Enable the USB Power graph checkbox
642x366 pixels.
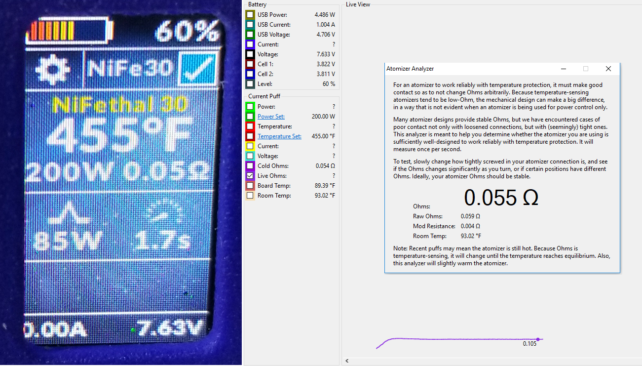250,15
